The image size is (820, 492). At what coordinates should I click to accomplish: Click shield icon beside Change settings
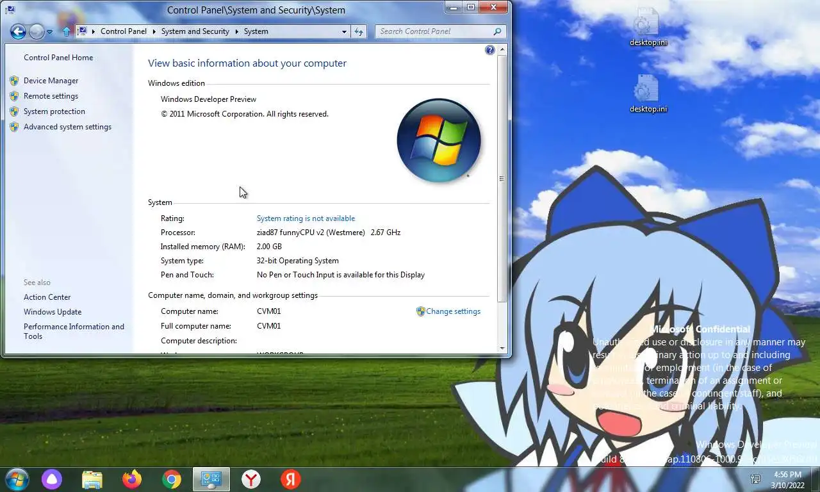420,311
